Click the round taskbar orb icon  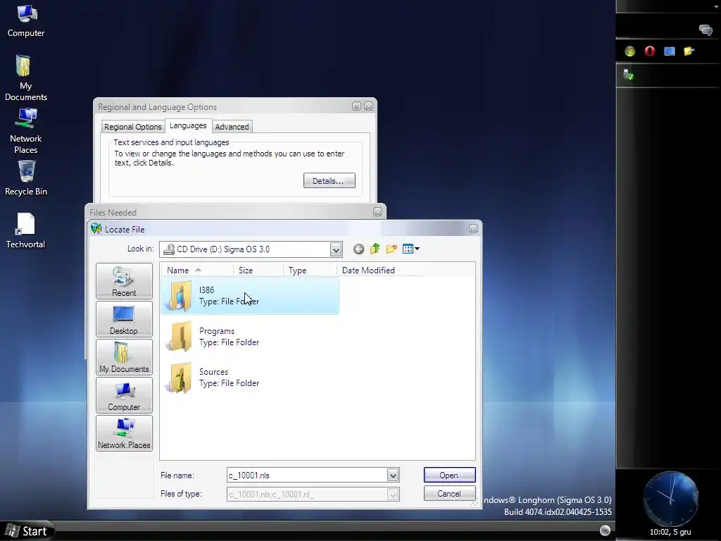[605, 530]
